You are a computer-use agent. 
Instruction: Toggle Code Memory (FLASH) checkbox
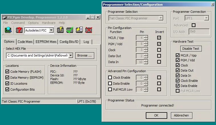pos(7,72)
